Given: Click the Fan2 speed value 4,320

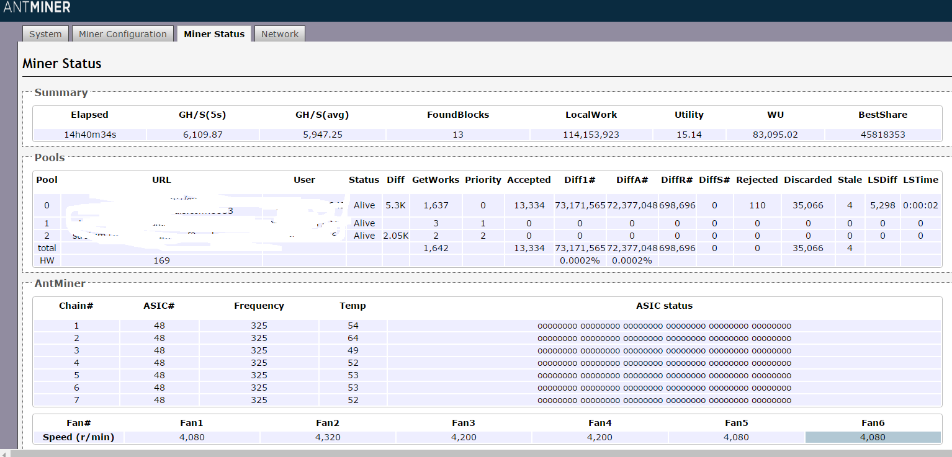Looking at the screenshot, I should (328, 437).
